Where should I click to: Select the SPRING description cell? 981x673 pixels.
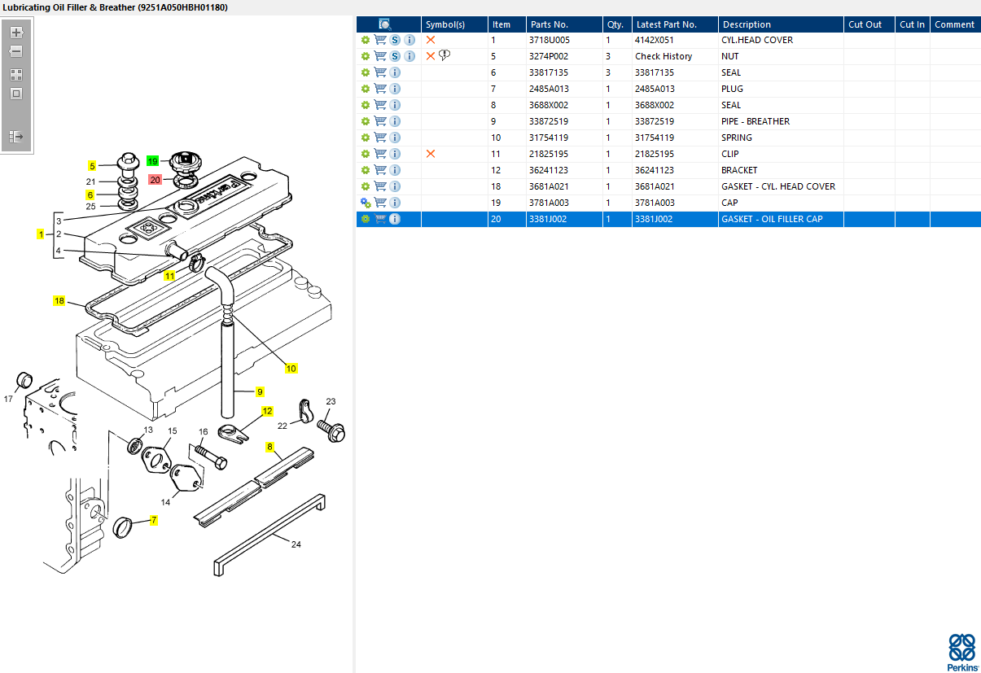coord(737,138)
